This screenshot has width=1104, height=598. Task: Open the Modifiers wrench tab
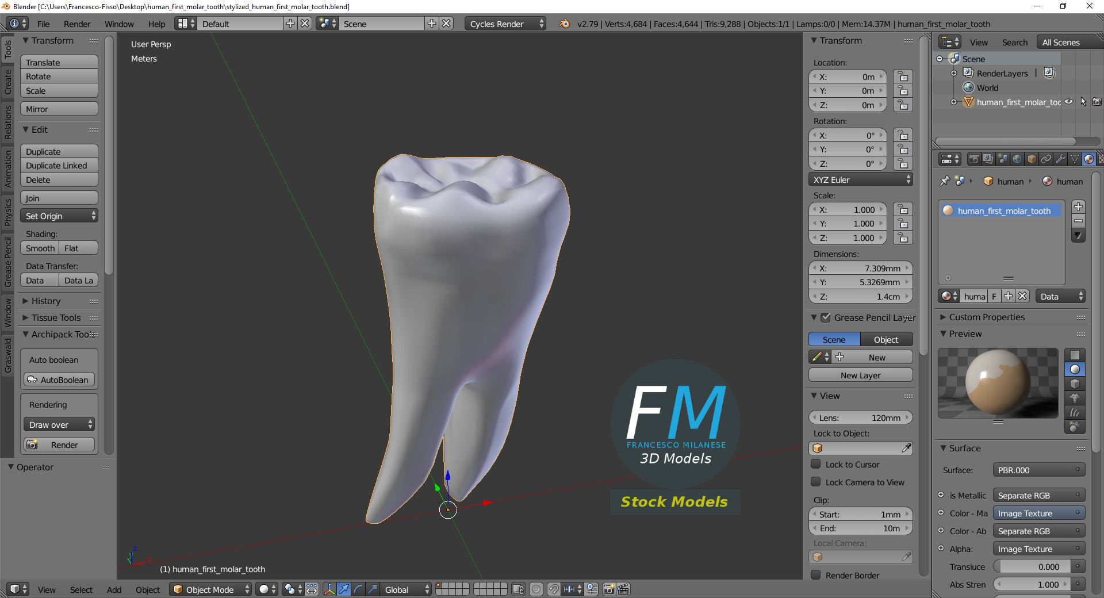pyautogui.click(x=1060, y=159)
